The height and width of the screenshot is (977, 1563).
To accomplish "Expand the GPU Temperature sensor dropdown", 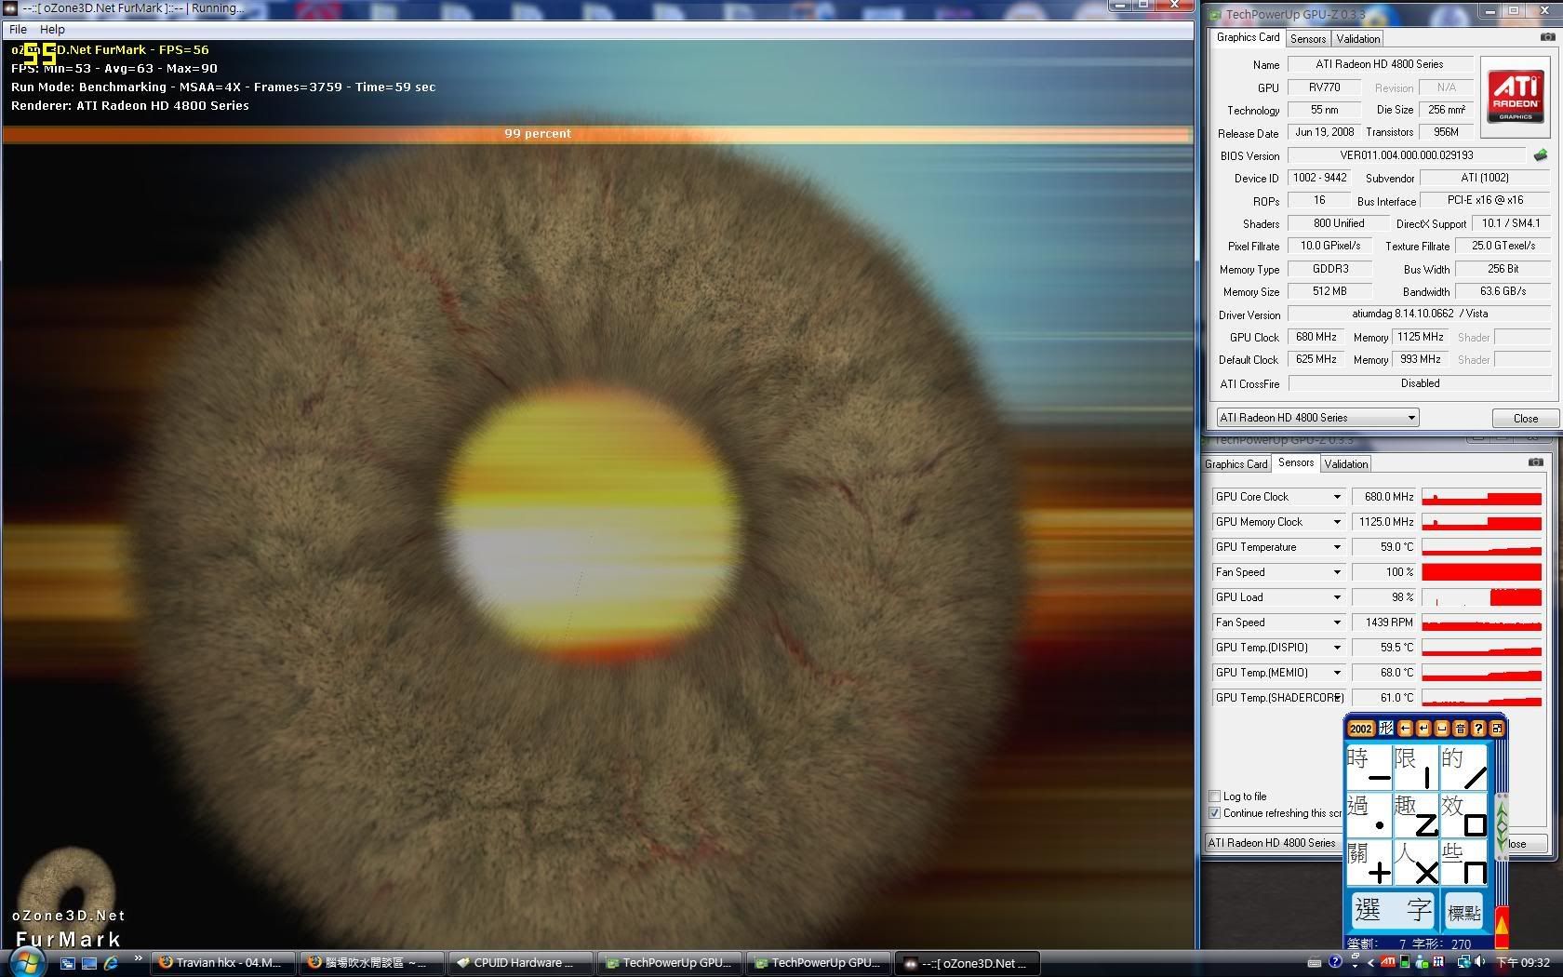I will click(1337, 547).
